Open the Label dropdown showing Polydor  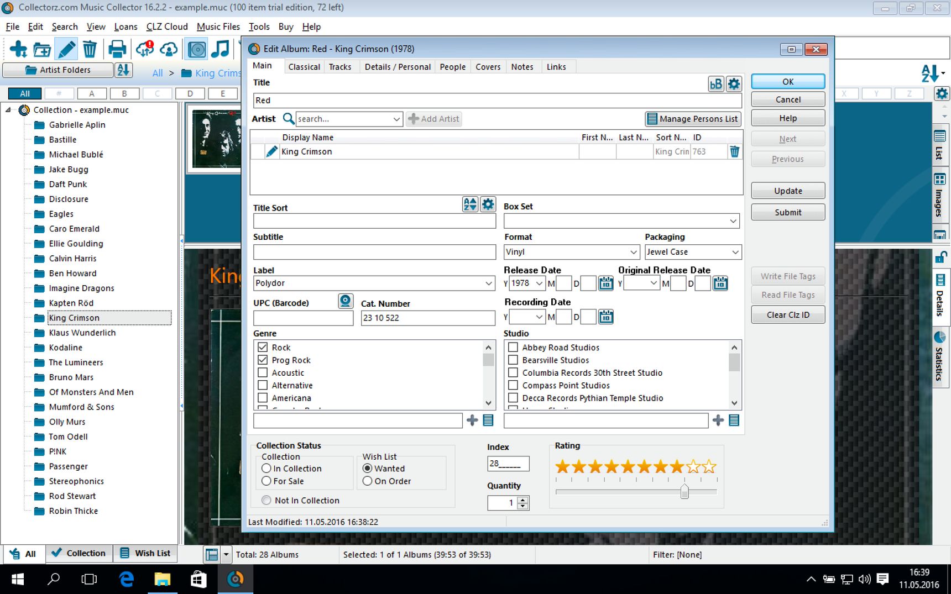coord(489,283)
